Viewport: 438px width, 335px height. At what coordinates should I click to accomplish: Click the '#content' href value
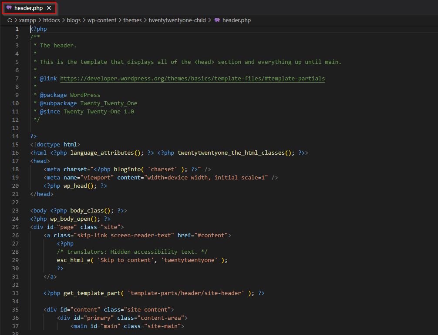(211, 235)
